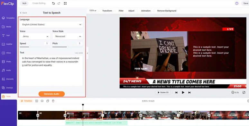Click the Pitch value field
The image size is (249, 126).
79,43
